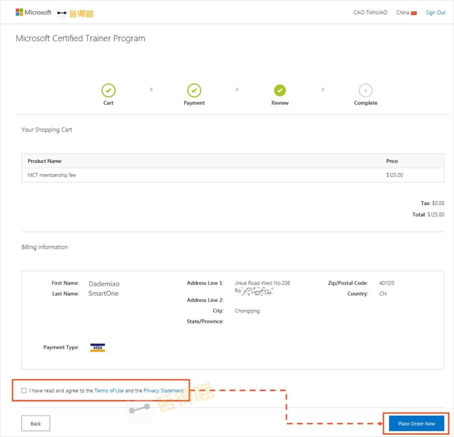Go to the Cart step label

108,103
